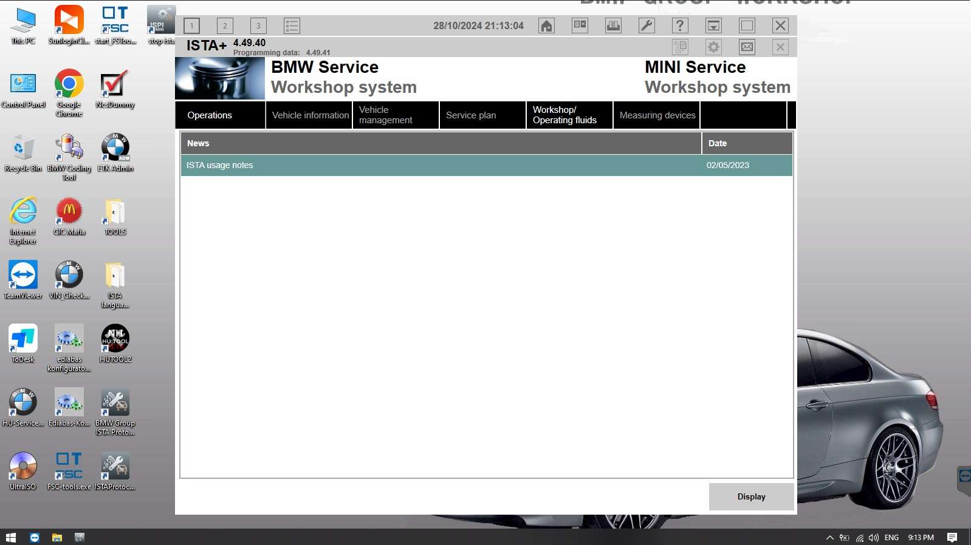Open ISTA language folder on desktop
The width and height of the screenshot is (971, 545).
(x=115, y=285)
